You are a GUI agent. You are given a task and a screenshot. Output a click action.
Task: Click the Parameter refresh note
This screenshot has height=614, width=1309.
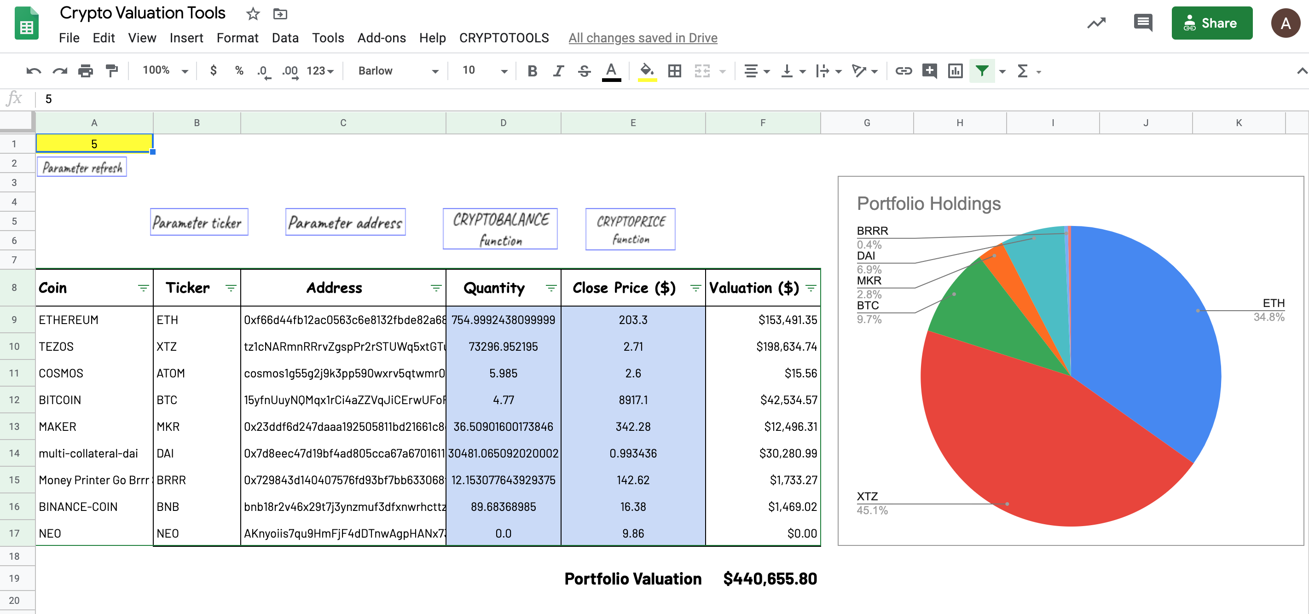82,167
